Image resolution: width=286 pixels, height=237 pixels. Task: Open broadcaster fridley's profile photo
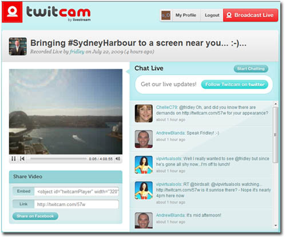[x=18, y=46]
